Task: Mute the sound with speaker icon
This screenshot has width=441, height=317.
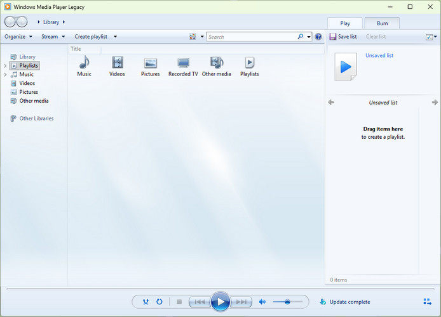Action: click(262, 302)
